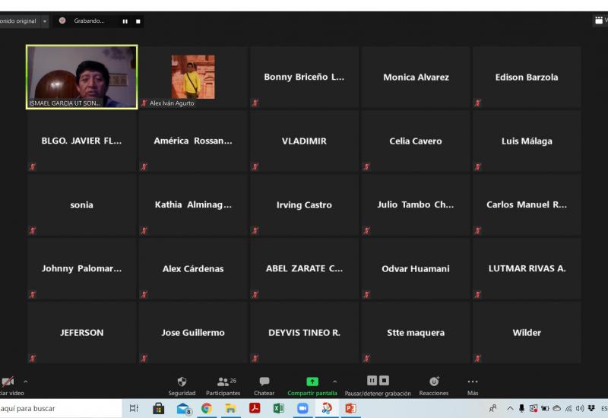Select Ismael Garcia's video tile
Viewport: 608px width, 418px height.
(x=81, y=77)
